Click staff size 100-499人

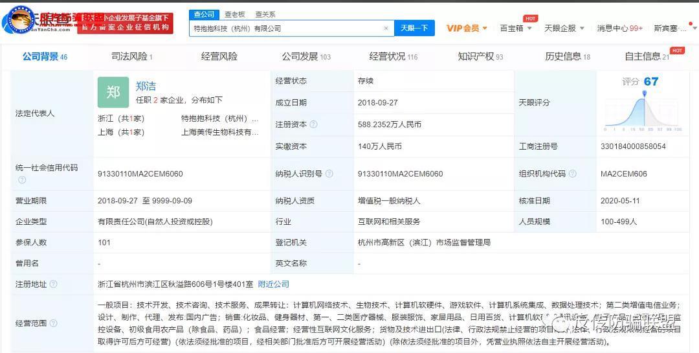[x=619, y=222]
